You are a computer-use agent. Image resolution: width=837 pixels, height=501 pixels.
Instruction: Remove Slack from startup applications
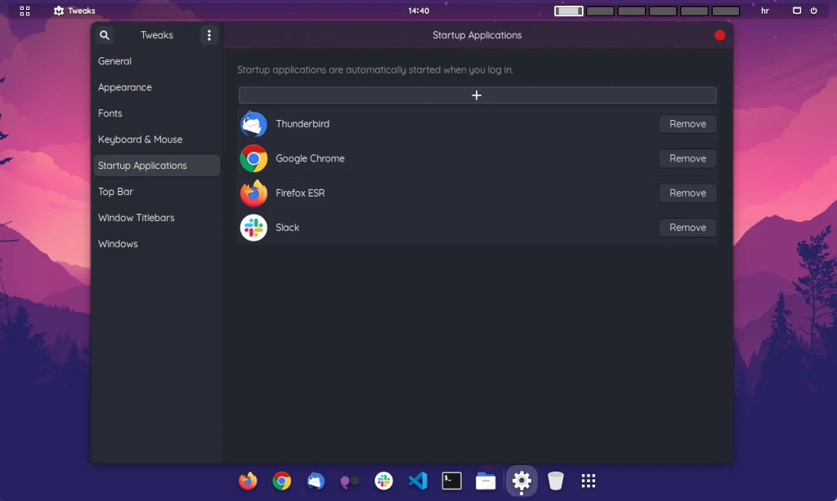[x=687, y=227]
